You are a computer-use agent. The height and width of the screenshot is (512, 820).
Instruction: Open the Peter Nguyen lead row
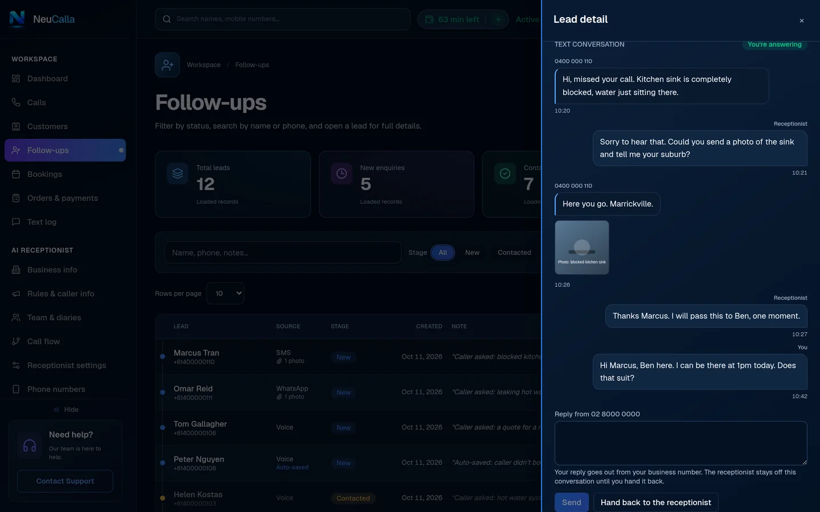point(348,463)
